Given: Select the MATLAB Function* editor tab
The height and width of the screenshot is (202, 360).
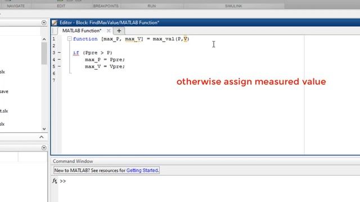Looking at the screenshot, I should pyautogui.click(x=82, y=31).
